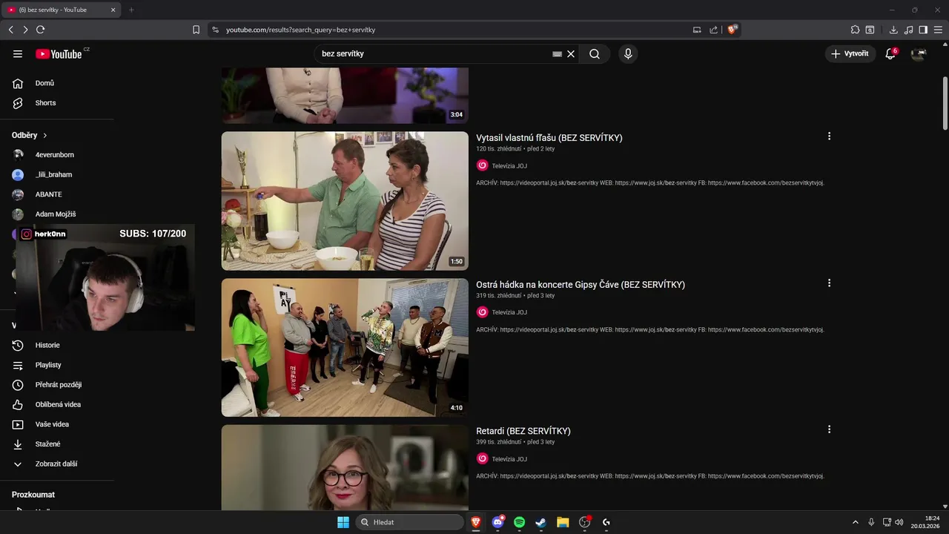Image resolution: width=949 pixels, height=534 pixels.
Task: Go back with browser back arrow
Action: [x=11, y=30]
